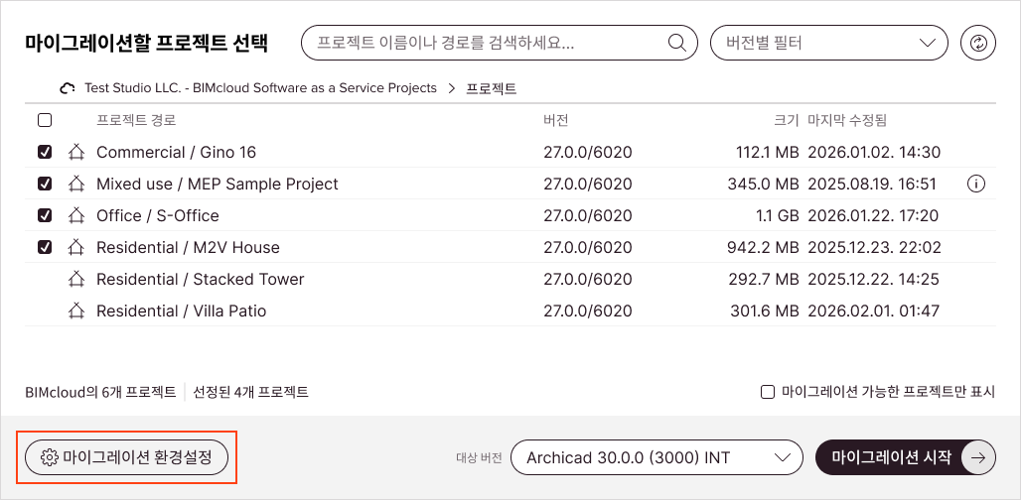1021x500 pixels.
Task: Click the house icon for M2V House
Action: [x=76, y=247]
